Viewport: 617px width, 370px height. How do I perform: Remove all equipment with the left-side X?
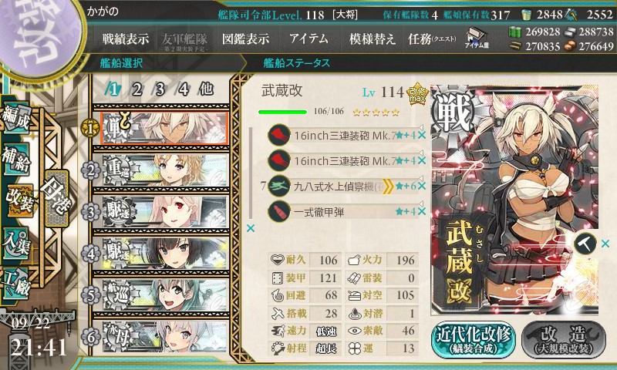pyautogui.click(x=250, y=228)
